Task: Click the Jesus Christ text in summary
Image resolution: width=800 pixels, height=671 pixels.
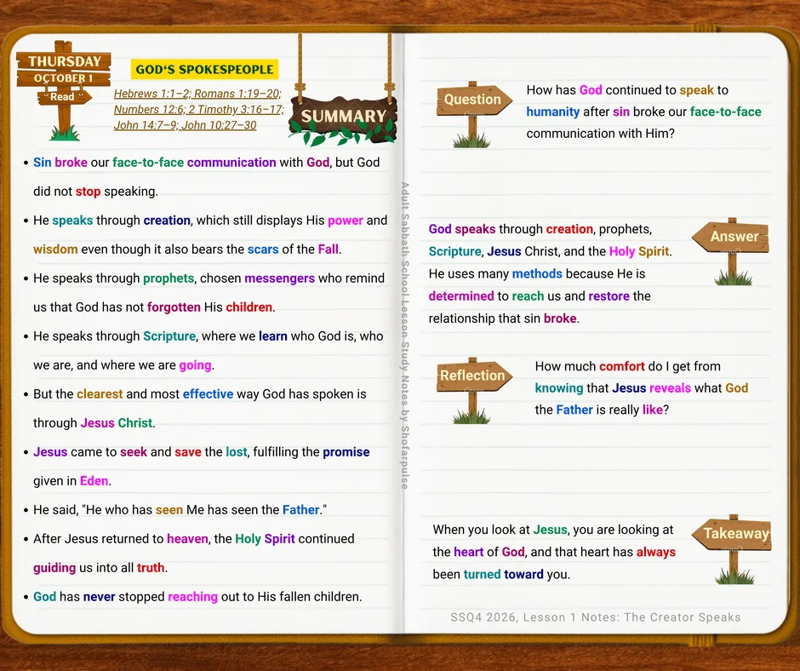Action: 117,423
